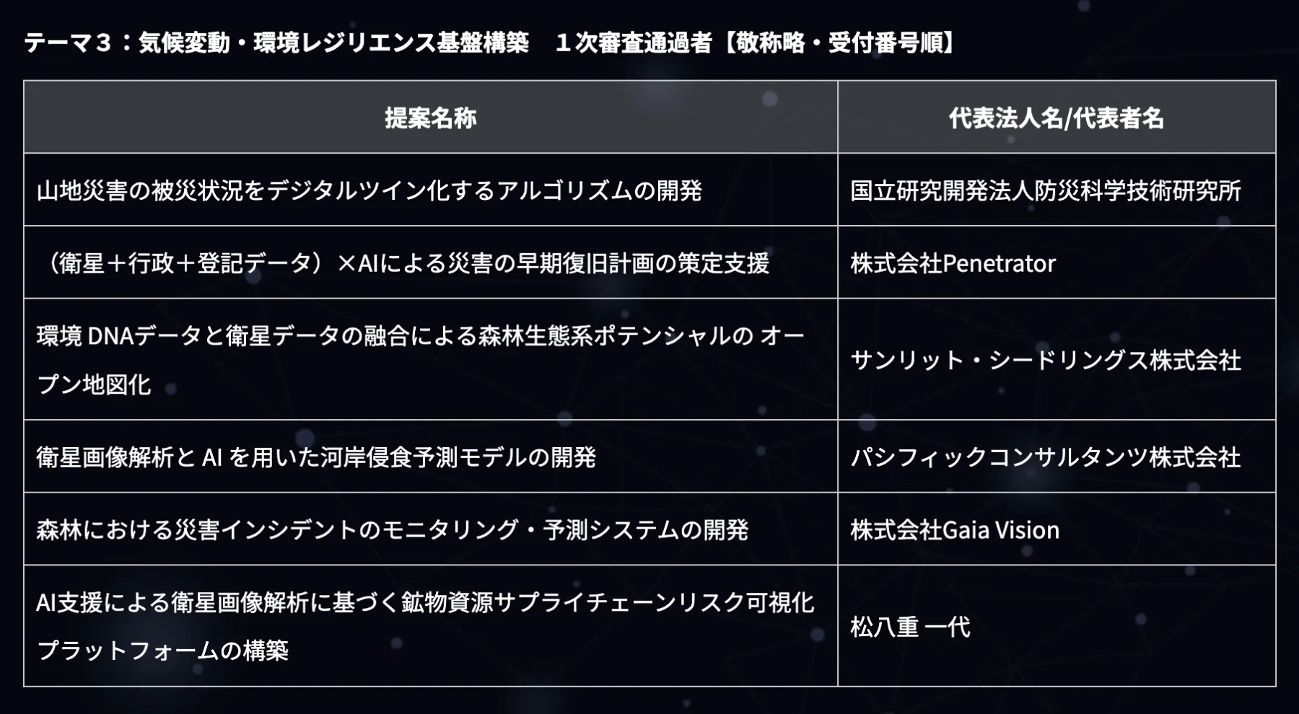Click the 気候変動・環境レジリエンス基盤構築 heading text
The image size is (1299, 714).
click(333, 43)
